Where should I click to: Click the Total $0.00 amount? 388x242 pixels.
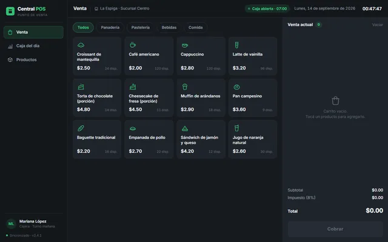[375, 211]
